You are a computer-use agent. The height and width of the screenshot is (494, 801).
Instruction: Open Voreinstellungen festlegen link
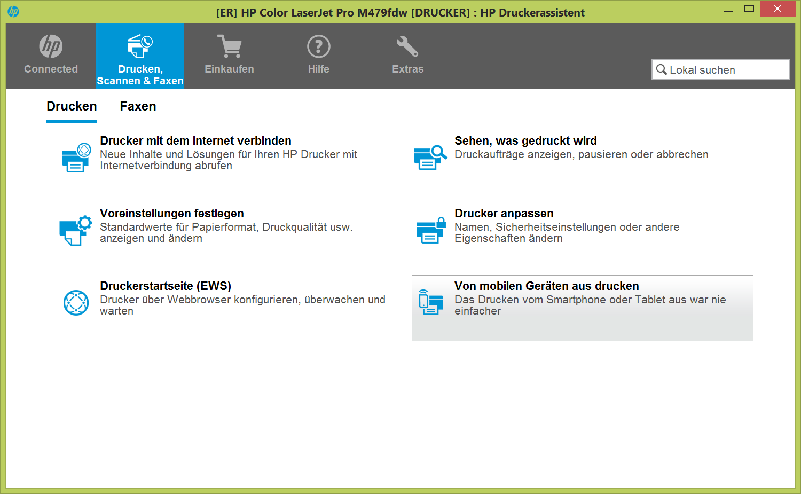171,214
